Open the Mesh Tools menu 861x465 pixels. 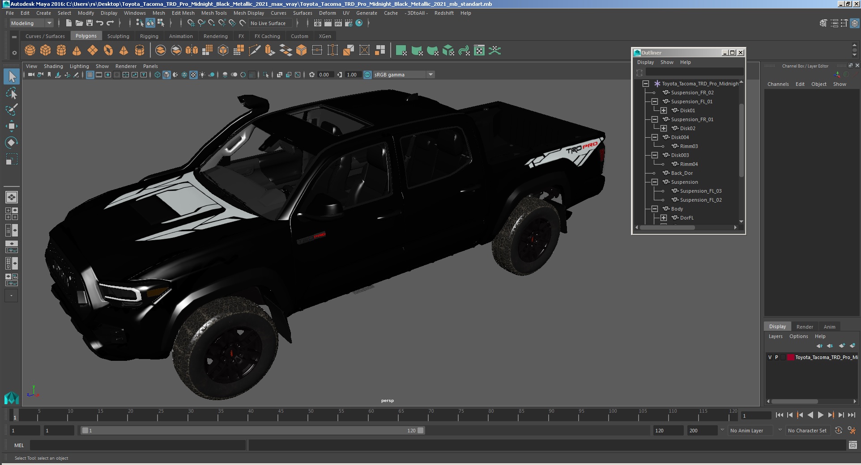click(x=214, y=13)
